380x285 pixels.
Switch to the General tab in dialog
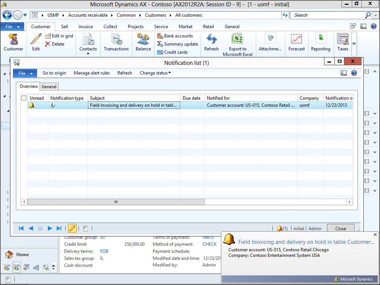49,87
